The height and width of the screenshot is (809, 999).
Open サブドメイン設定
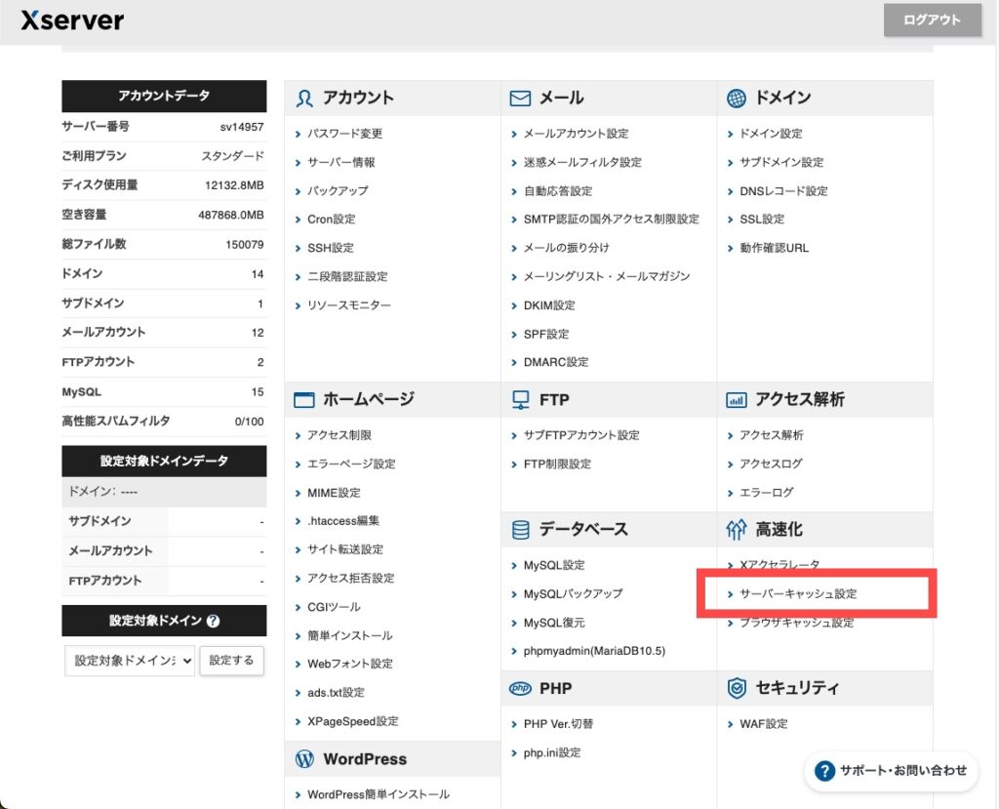tap(781, 162)
